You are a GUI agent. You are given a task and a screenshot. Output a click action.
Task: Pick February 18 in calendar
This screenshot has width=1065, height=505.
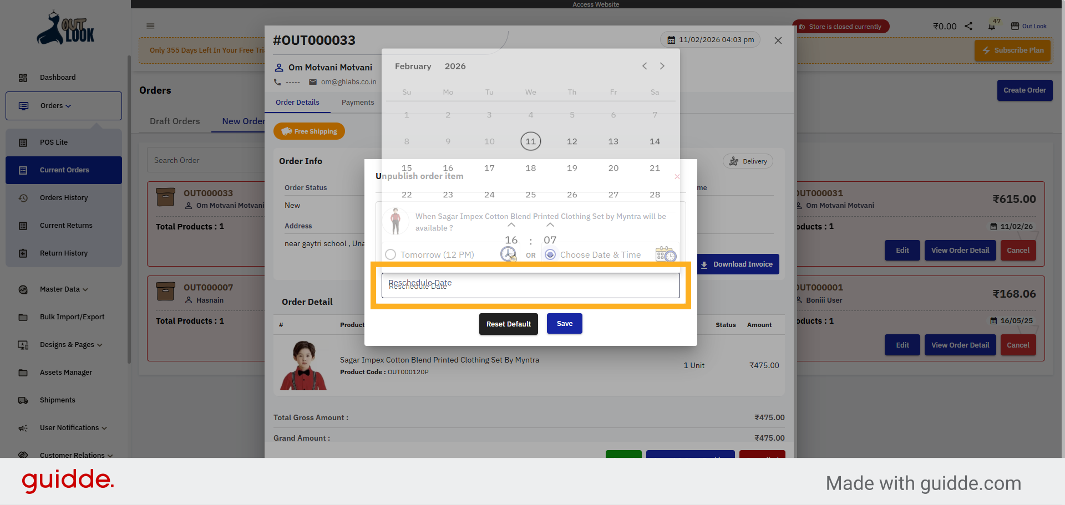[531, 168]
